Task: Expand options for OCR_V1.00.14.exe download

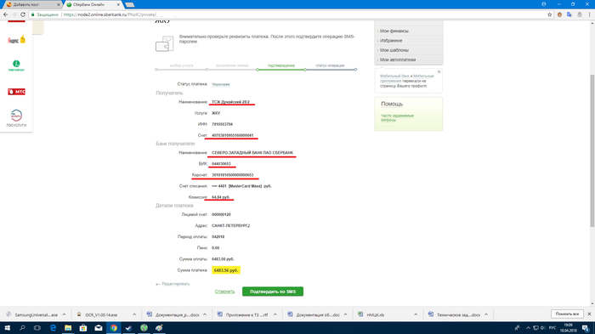Action: tap(134, 314)
